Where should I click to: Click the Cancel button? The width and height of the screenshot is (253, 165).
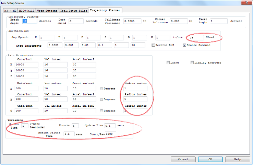coord(183,159)
